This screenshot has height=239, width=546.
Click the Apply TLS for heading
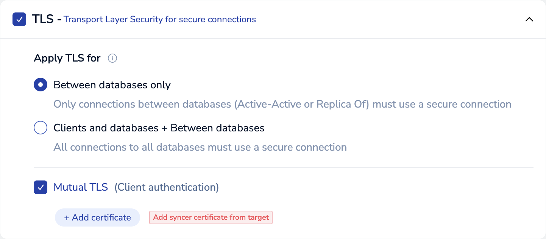click(67, 58)
